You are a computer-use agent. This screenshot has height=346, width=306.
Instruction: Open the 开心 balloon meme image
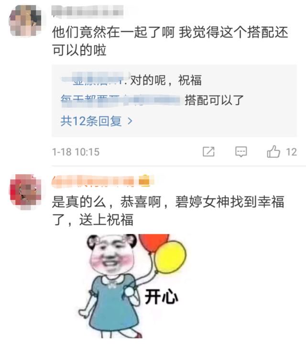click(x=132, y=286)
